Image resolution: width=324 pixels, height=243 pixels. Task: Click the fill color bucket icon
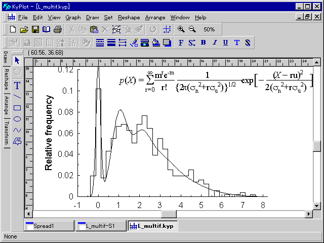coord(156,43)
